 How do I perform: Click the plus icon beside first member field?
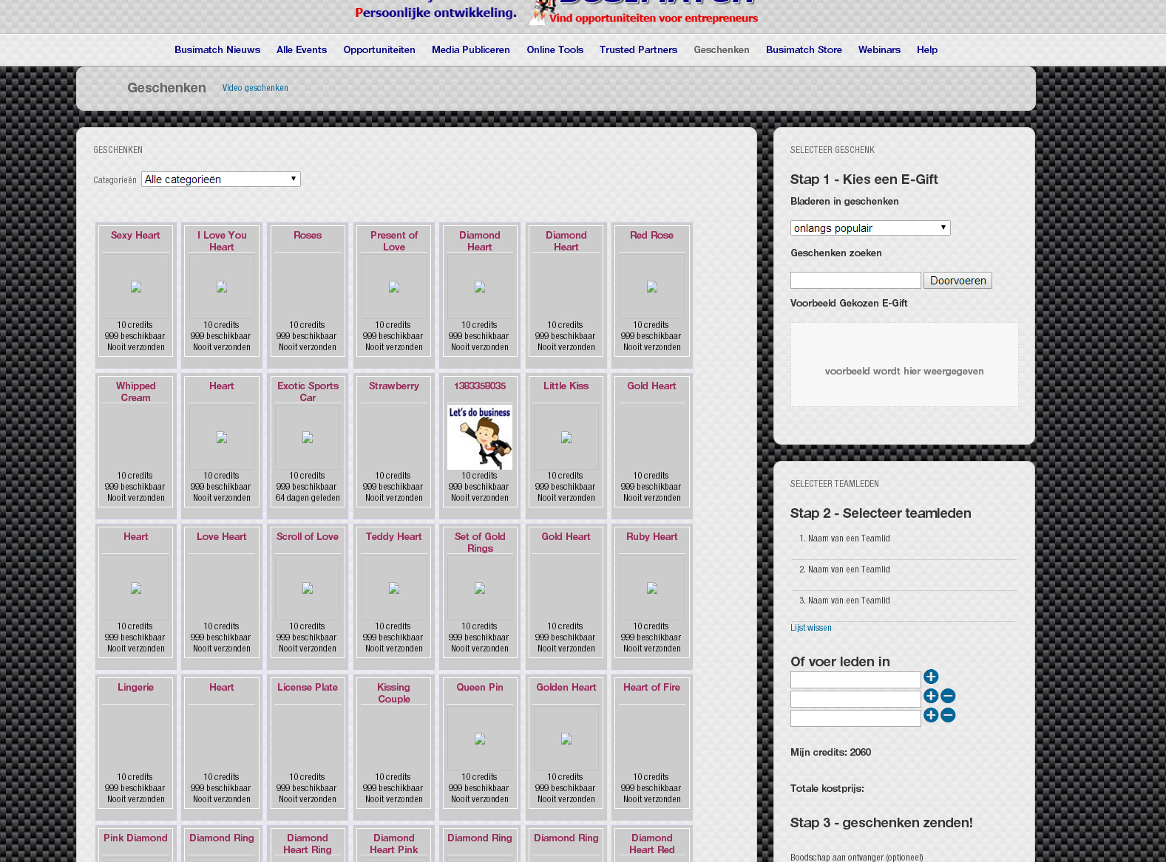[931, 677]
